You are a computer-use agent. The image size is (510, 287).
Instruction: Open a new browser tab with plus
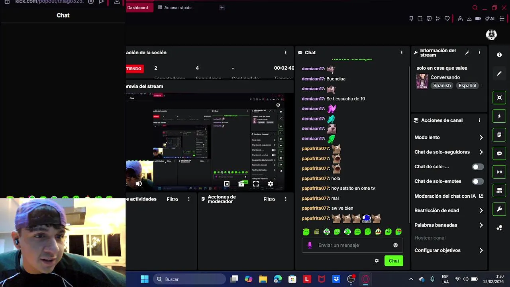pyautogui.click(x=222, y=8)
